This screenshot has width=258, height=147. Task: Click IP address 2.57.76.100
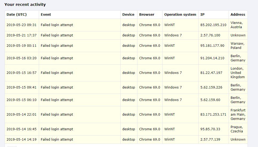point(210,35)
